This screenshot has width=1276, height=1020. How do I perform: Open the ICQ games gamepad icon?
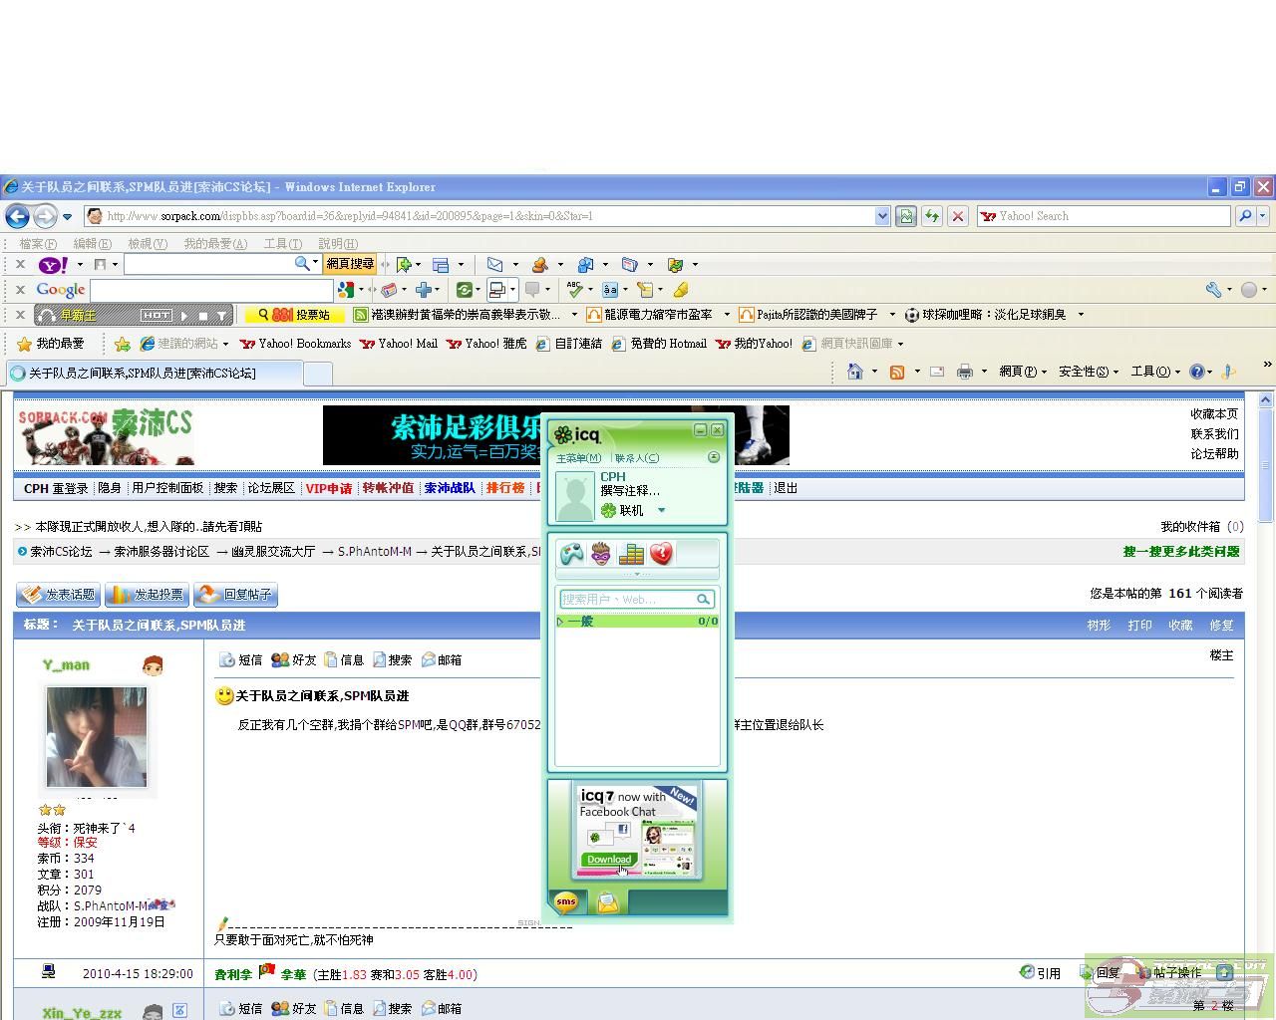[x=571, y=554]
